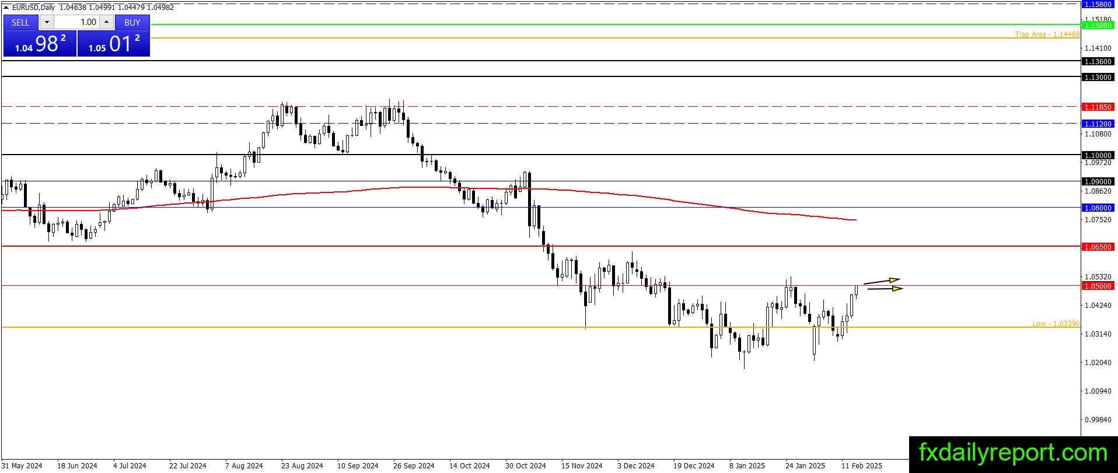Screen dimensions: 1118x473
Task: Click the 1.00940 price scale value
Action: click(1098, 391)
